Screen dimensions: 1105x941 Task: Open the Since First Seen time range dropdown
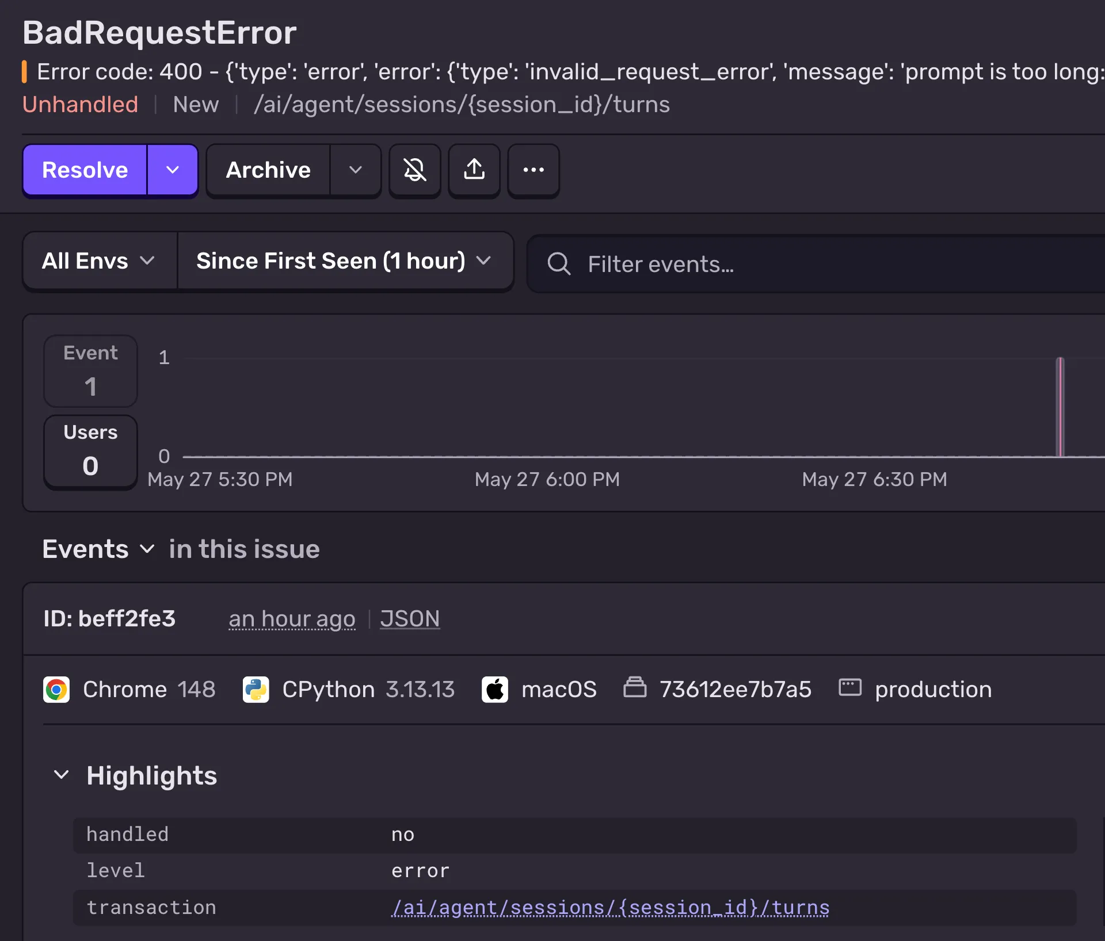point(345,261)
